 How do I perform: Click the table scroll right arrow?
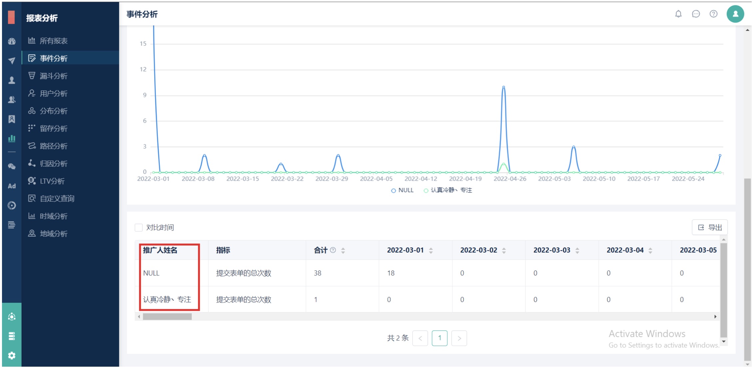pyautogui.click(x=715, y=317)
